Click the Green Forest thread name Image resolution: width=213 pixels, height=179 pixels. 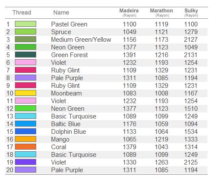point(69,55)
